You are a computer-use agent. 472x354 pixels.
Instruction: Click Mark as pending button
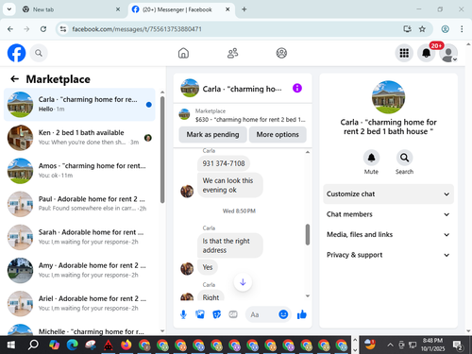coord(212,135)
